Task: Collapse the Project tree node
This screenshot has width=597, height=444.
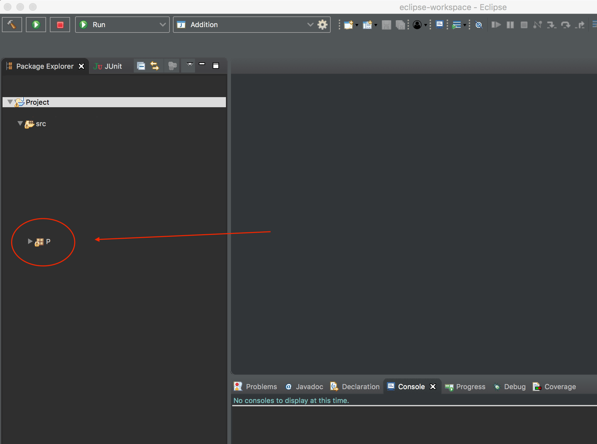Action: tap(9, 102)
